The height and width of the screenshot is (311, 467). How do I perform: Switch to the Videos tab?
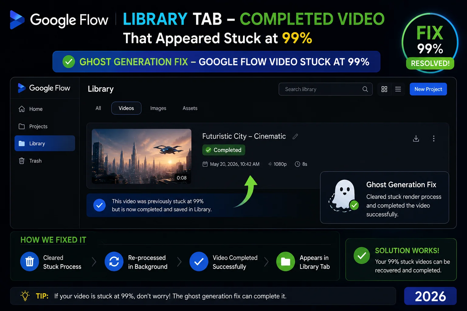point(126,108)
